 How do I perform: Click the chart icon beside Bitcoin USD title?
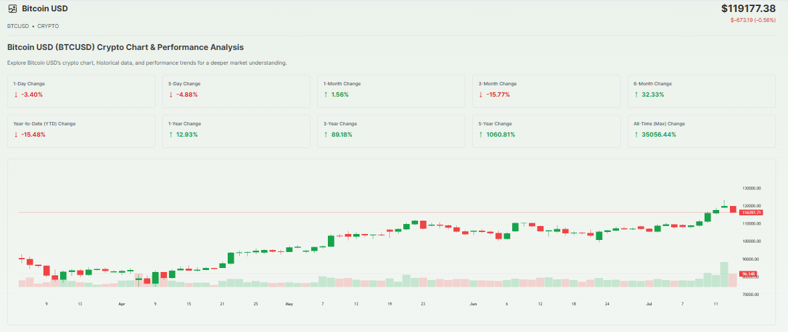click(13, 9)
